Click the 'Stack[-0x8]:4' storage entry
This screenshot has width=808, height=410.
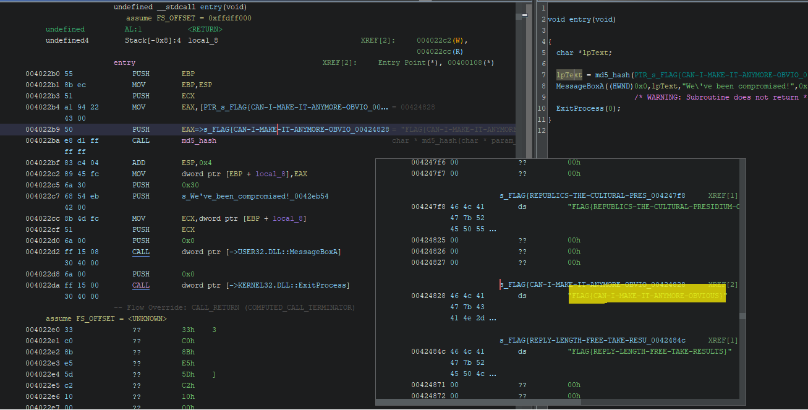[153, 40]
